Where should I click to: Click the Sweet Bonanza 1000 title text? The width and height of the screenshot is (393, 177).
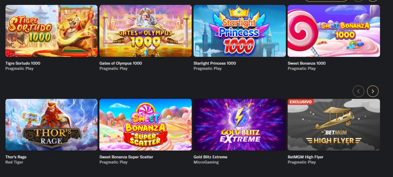tap(307, 63)
